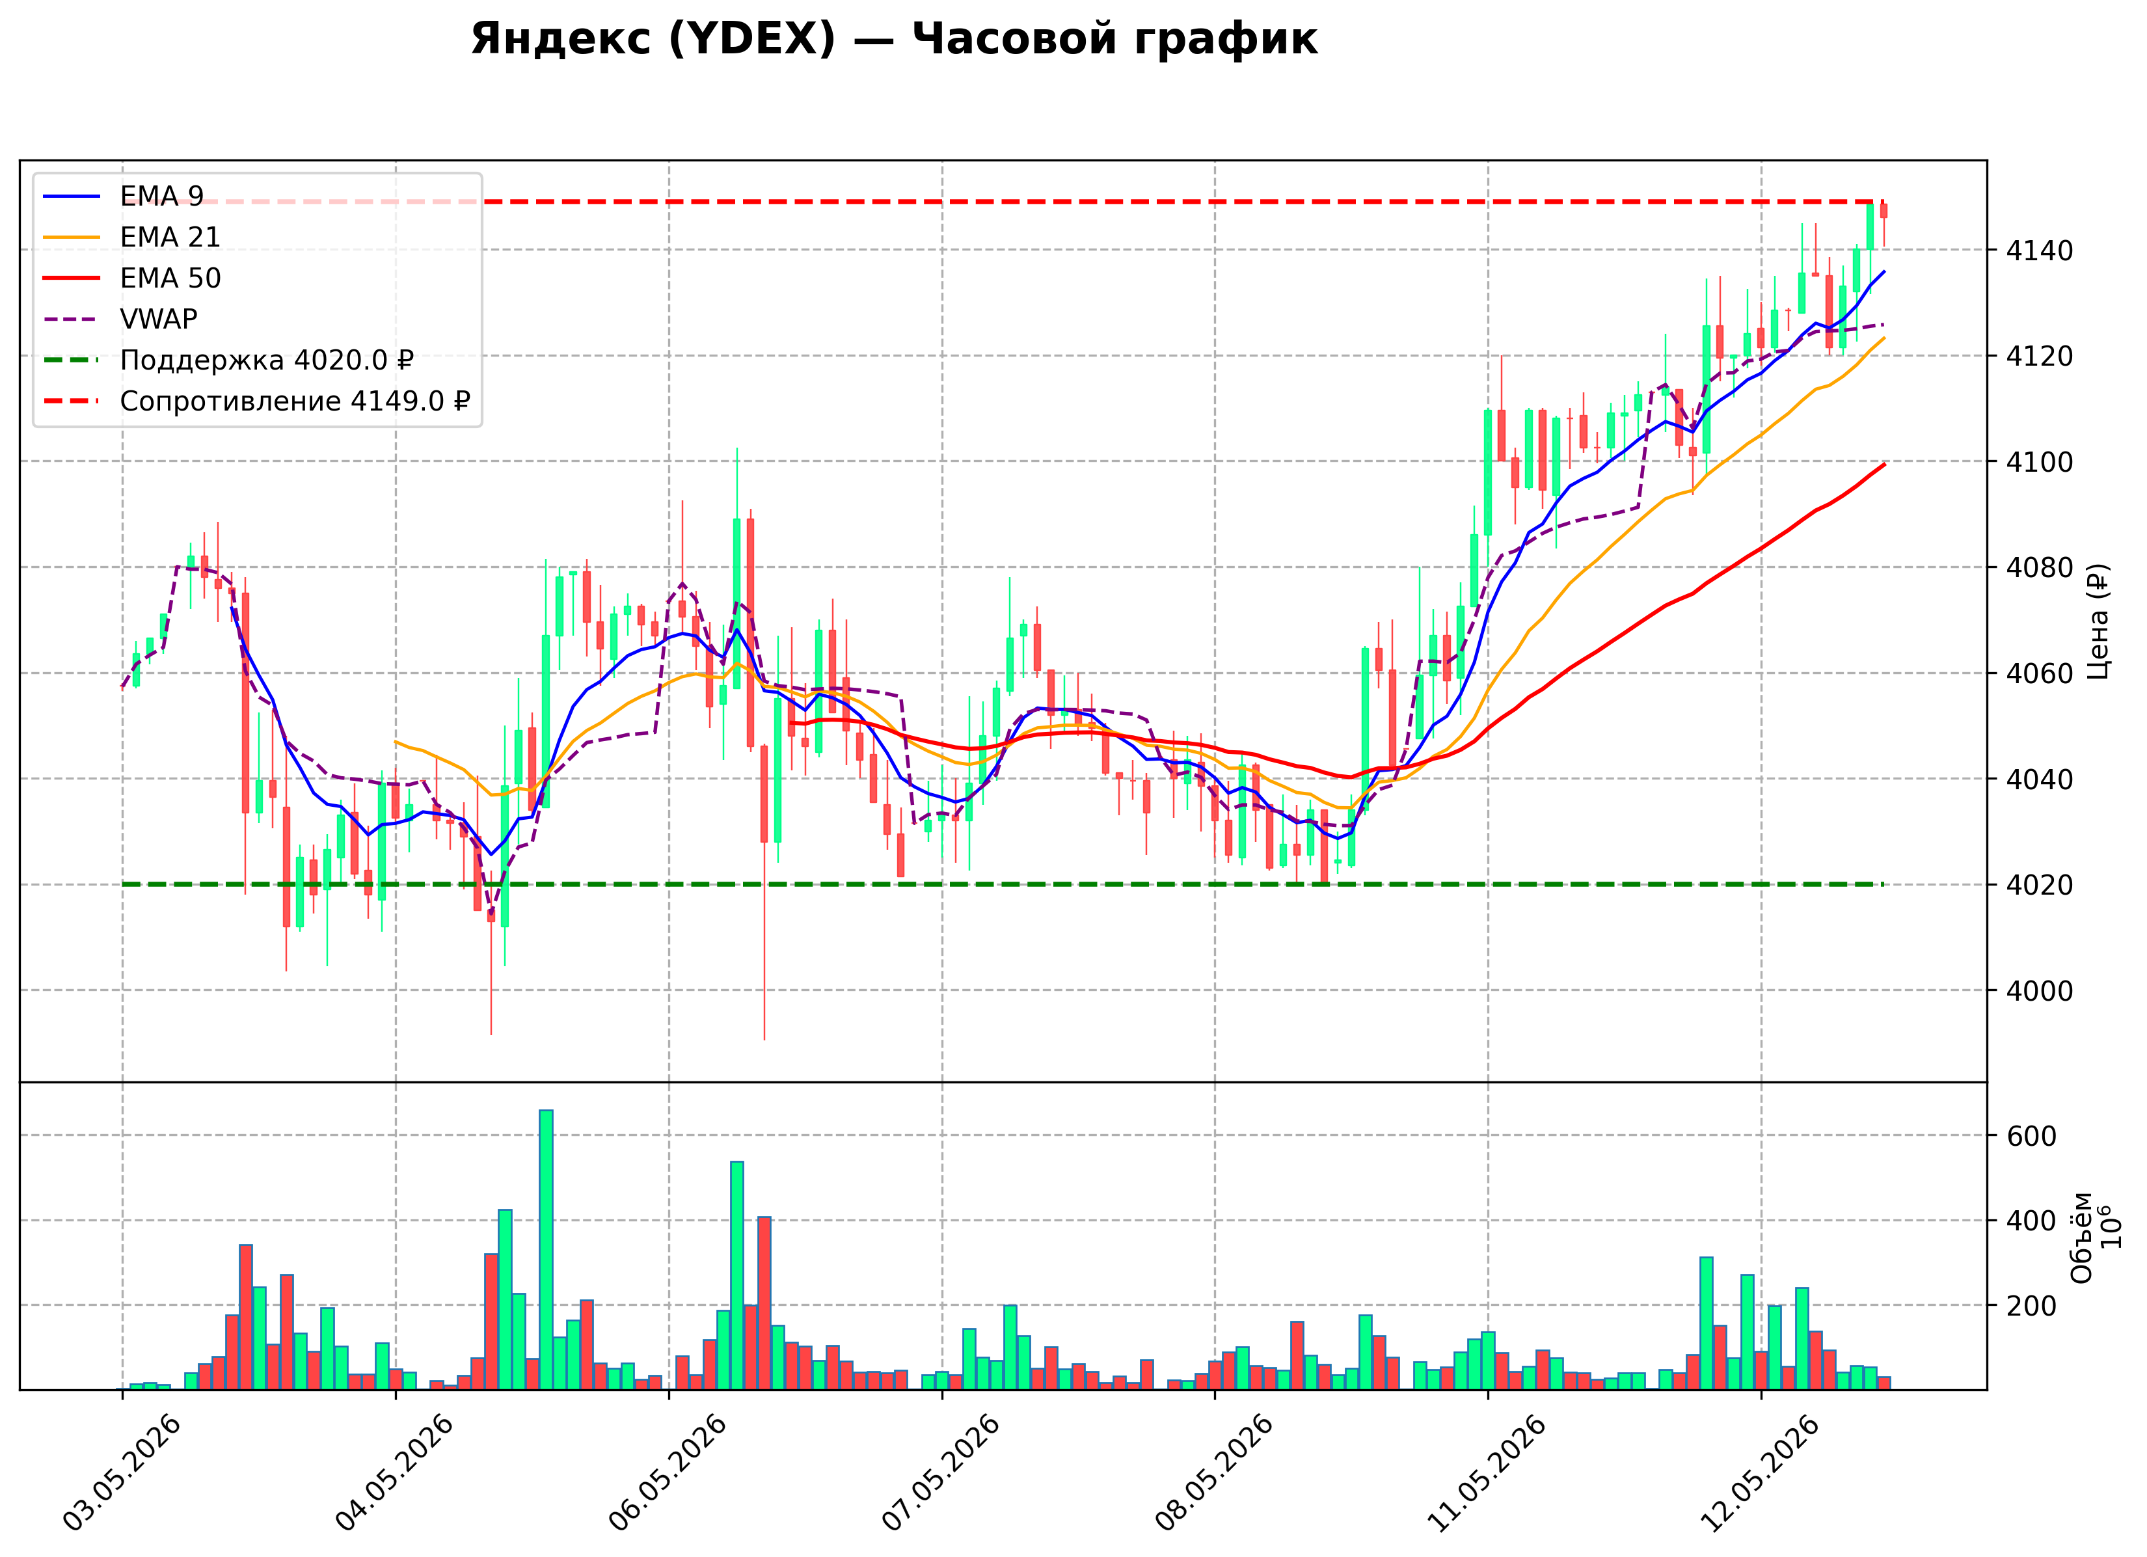Click the 600 volume axis label
This screenshot has height=1557, width=2147.
[2031, 1137]
